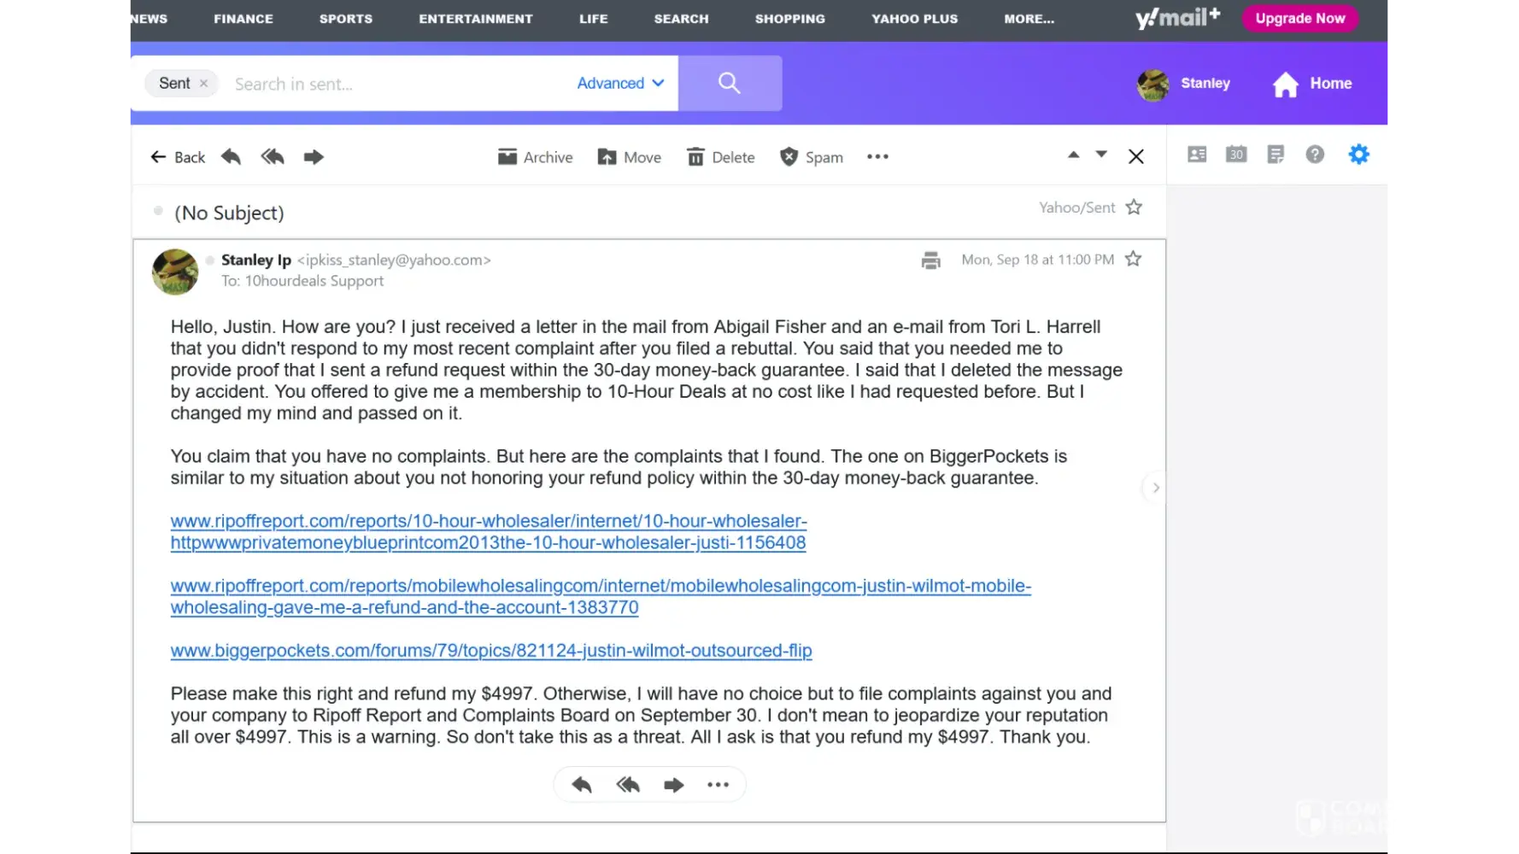Screen dimensions: 1519x854
Task: Close the open email with X
Action: coord(1136,156)
